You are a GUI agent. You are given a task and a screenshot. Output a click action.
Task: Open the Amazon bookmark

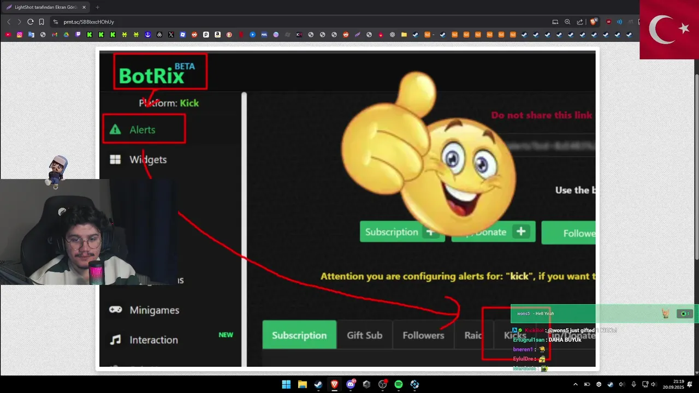pyautogui.click(x=217, y=34)
